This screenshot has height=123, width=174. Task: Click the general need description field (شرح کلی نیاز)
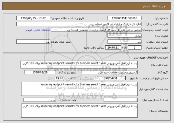(79, 64)
